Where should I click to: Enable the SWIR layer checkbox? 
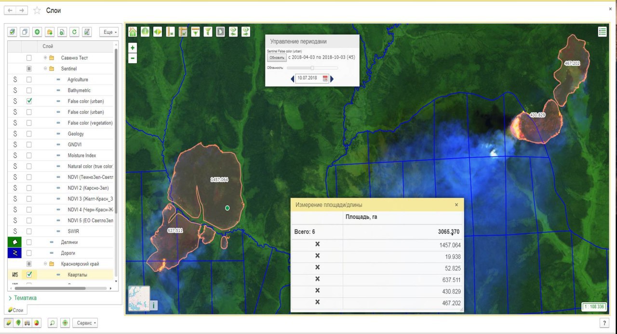click(29, 231)
